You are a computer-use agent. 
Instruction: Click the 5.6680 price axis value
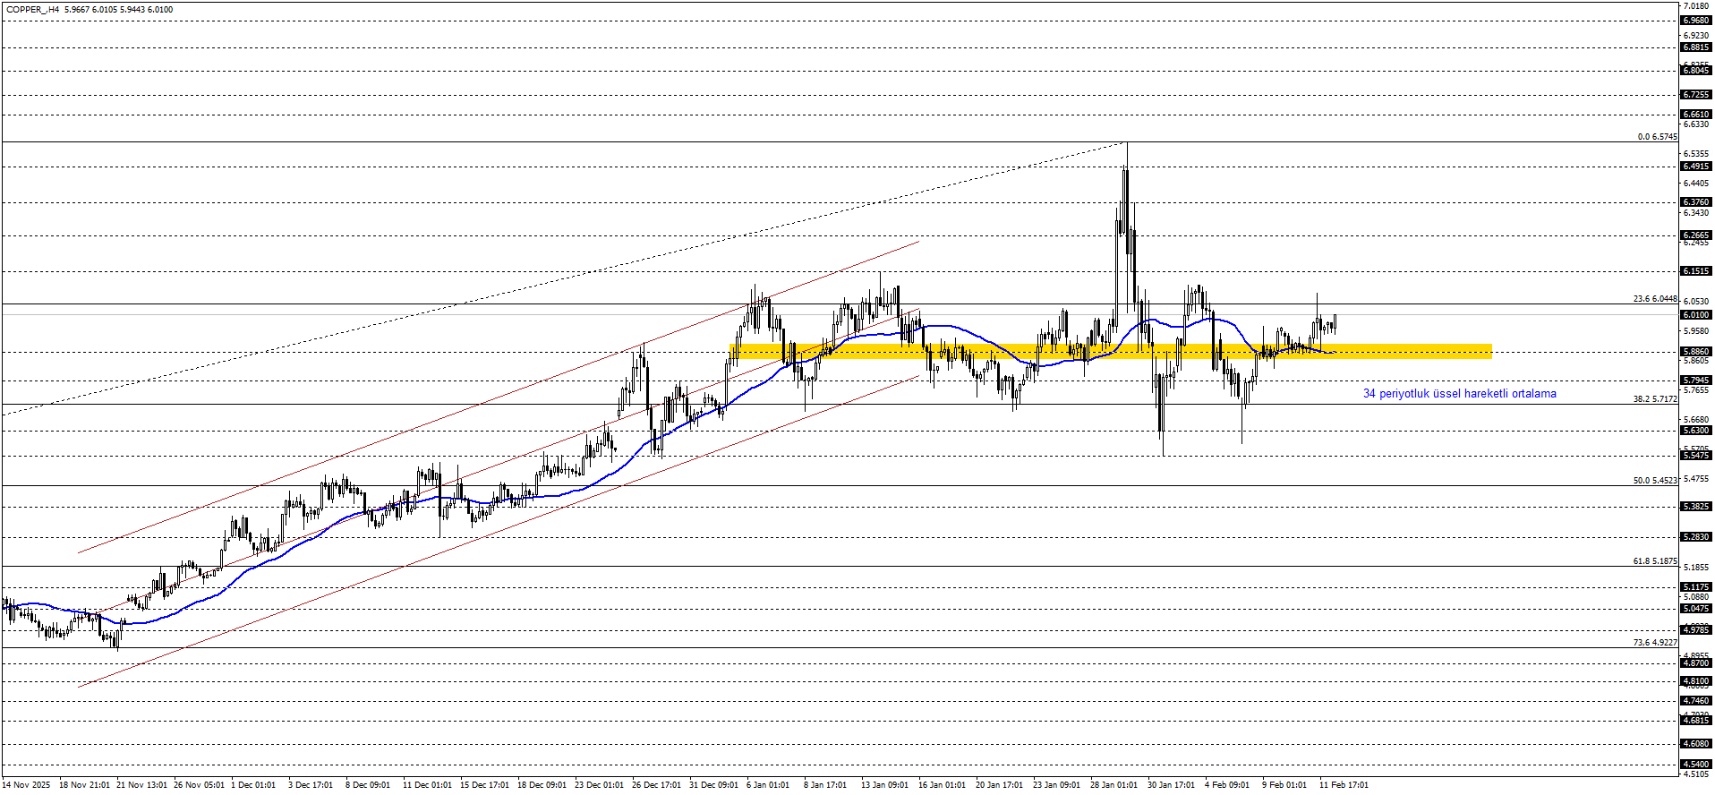[x=1696, y=420]
